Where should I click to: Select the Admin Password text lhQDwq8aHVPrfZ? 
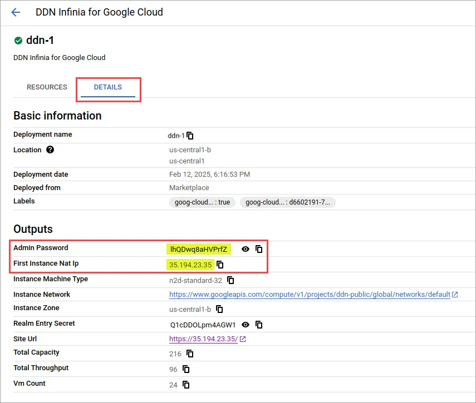199,250
